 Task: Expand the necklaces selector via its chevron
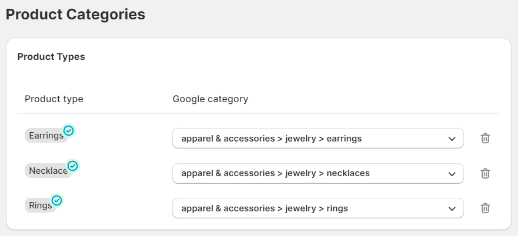click(x=452, y=174)
